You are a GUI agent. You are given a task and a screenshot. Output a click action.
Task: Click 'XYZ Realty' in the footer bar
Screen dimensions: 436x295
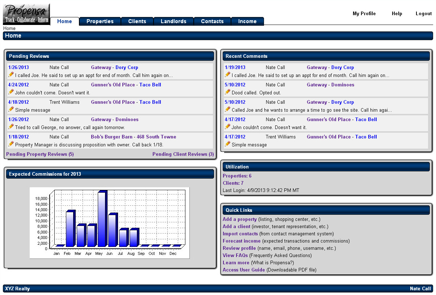(x=17, y=288)
